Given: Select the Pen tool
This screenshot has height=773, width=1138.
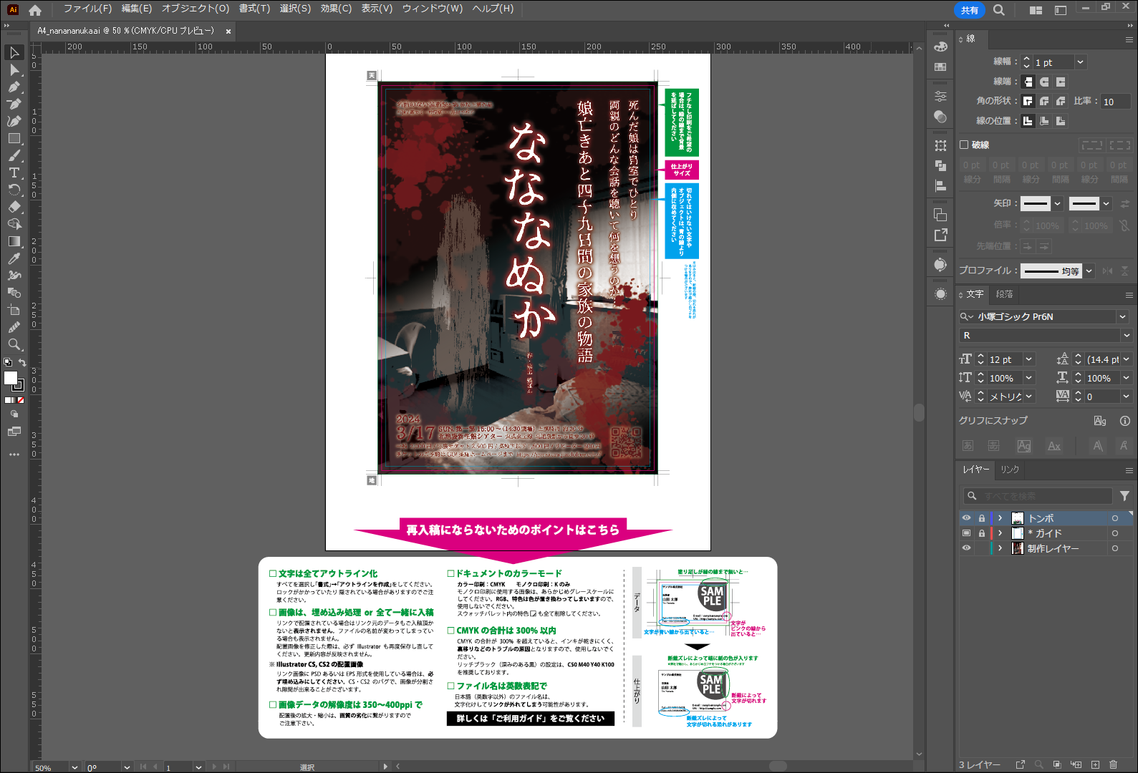Looking at the screenshot, I should click(x=14, y=87).
